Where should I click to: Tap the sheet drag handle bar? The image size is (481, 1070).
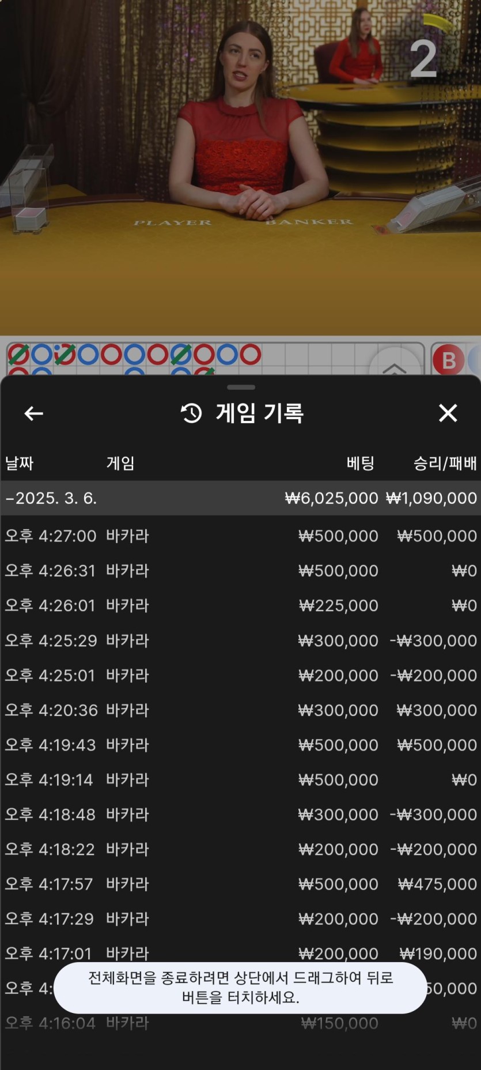point(241,387)
